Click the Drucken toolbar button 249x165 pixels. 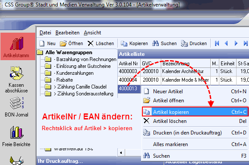194,43
